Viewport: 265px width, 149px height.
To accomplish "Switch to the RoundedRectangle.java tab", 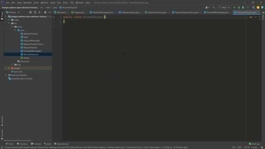I will point(217,12).
